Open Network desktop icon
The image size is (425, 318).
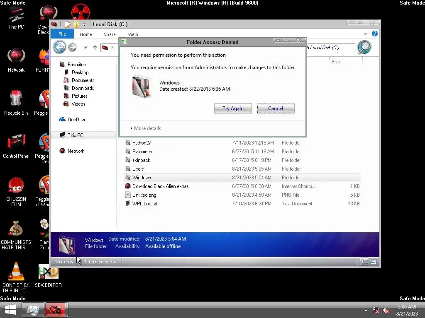[16, 60]
